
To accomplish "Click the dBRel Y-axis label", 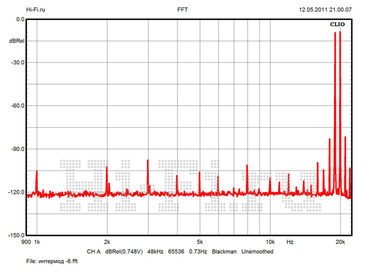I will click(16, 41).
